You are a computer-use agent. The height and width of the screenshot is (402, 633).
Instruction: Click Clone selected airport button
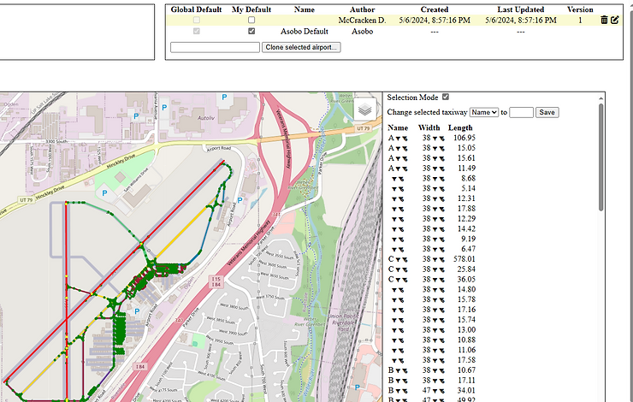click(301, 47)
